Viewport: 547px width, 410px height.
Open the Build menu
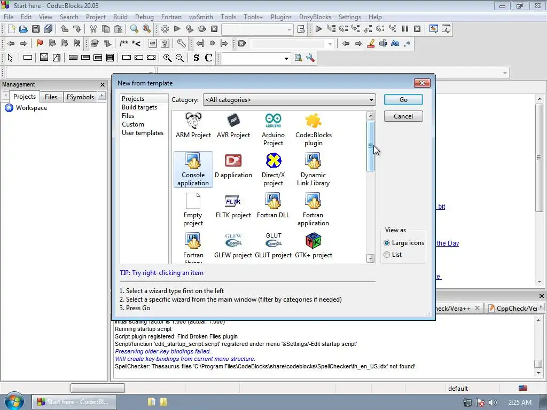coord(120,17)
